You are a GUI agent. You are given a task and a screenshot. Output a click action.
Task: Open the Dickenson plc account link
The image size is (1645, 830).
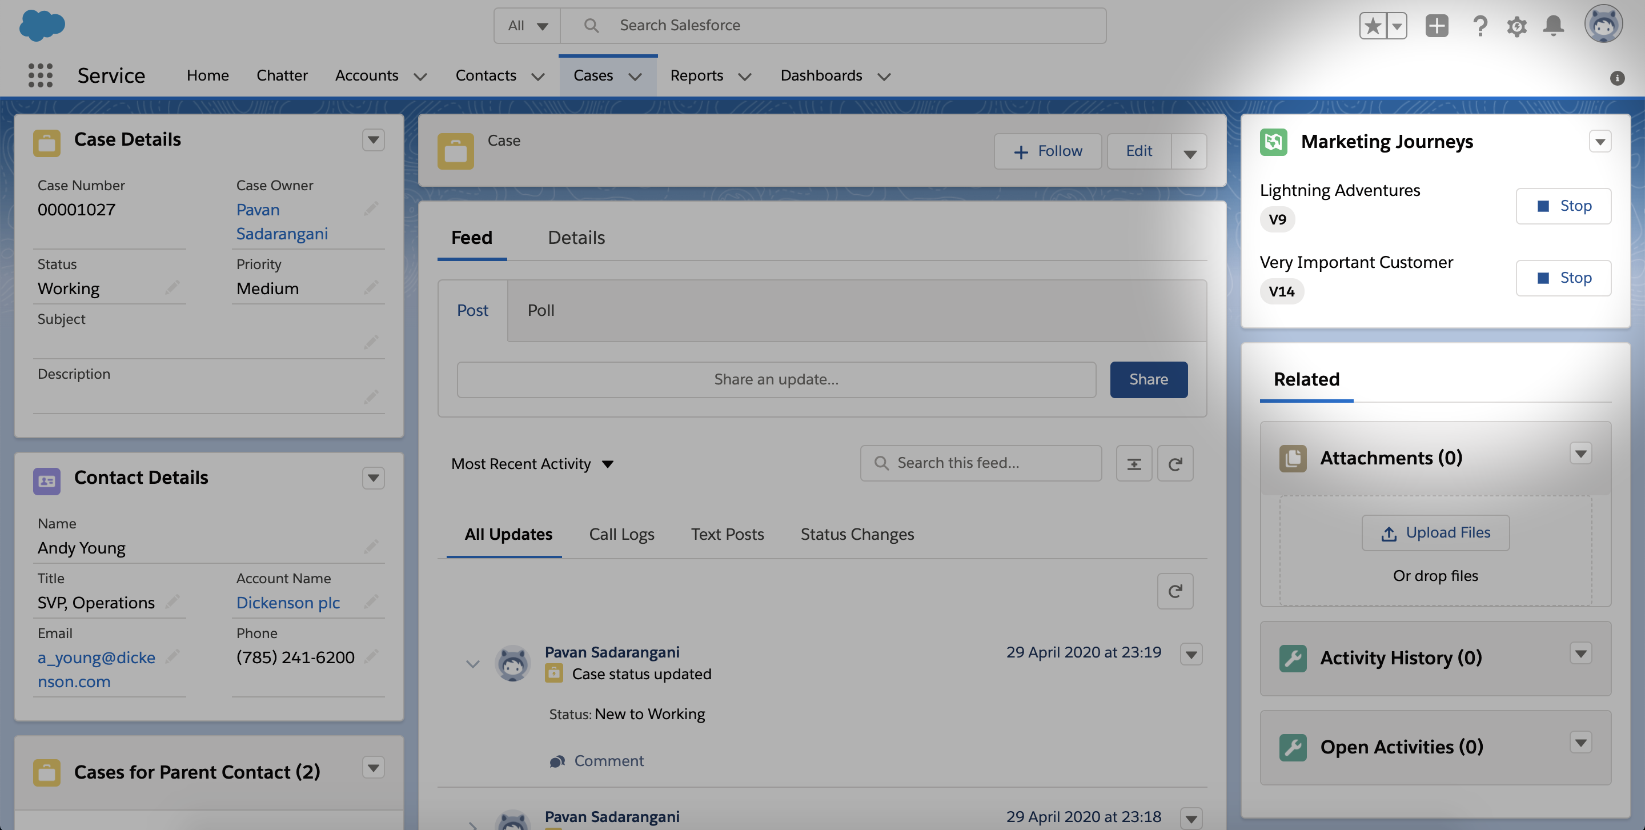click(x=288, y=602)
